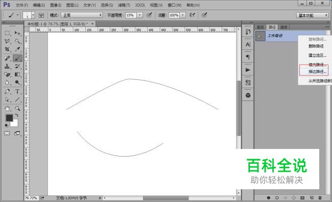The height and width of the screenshot is (202, 332).
Task: Select the Crop tool
Action: coord(8,49)
